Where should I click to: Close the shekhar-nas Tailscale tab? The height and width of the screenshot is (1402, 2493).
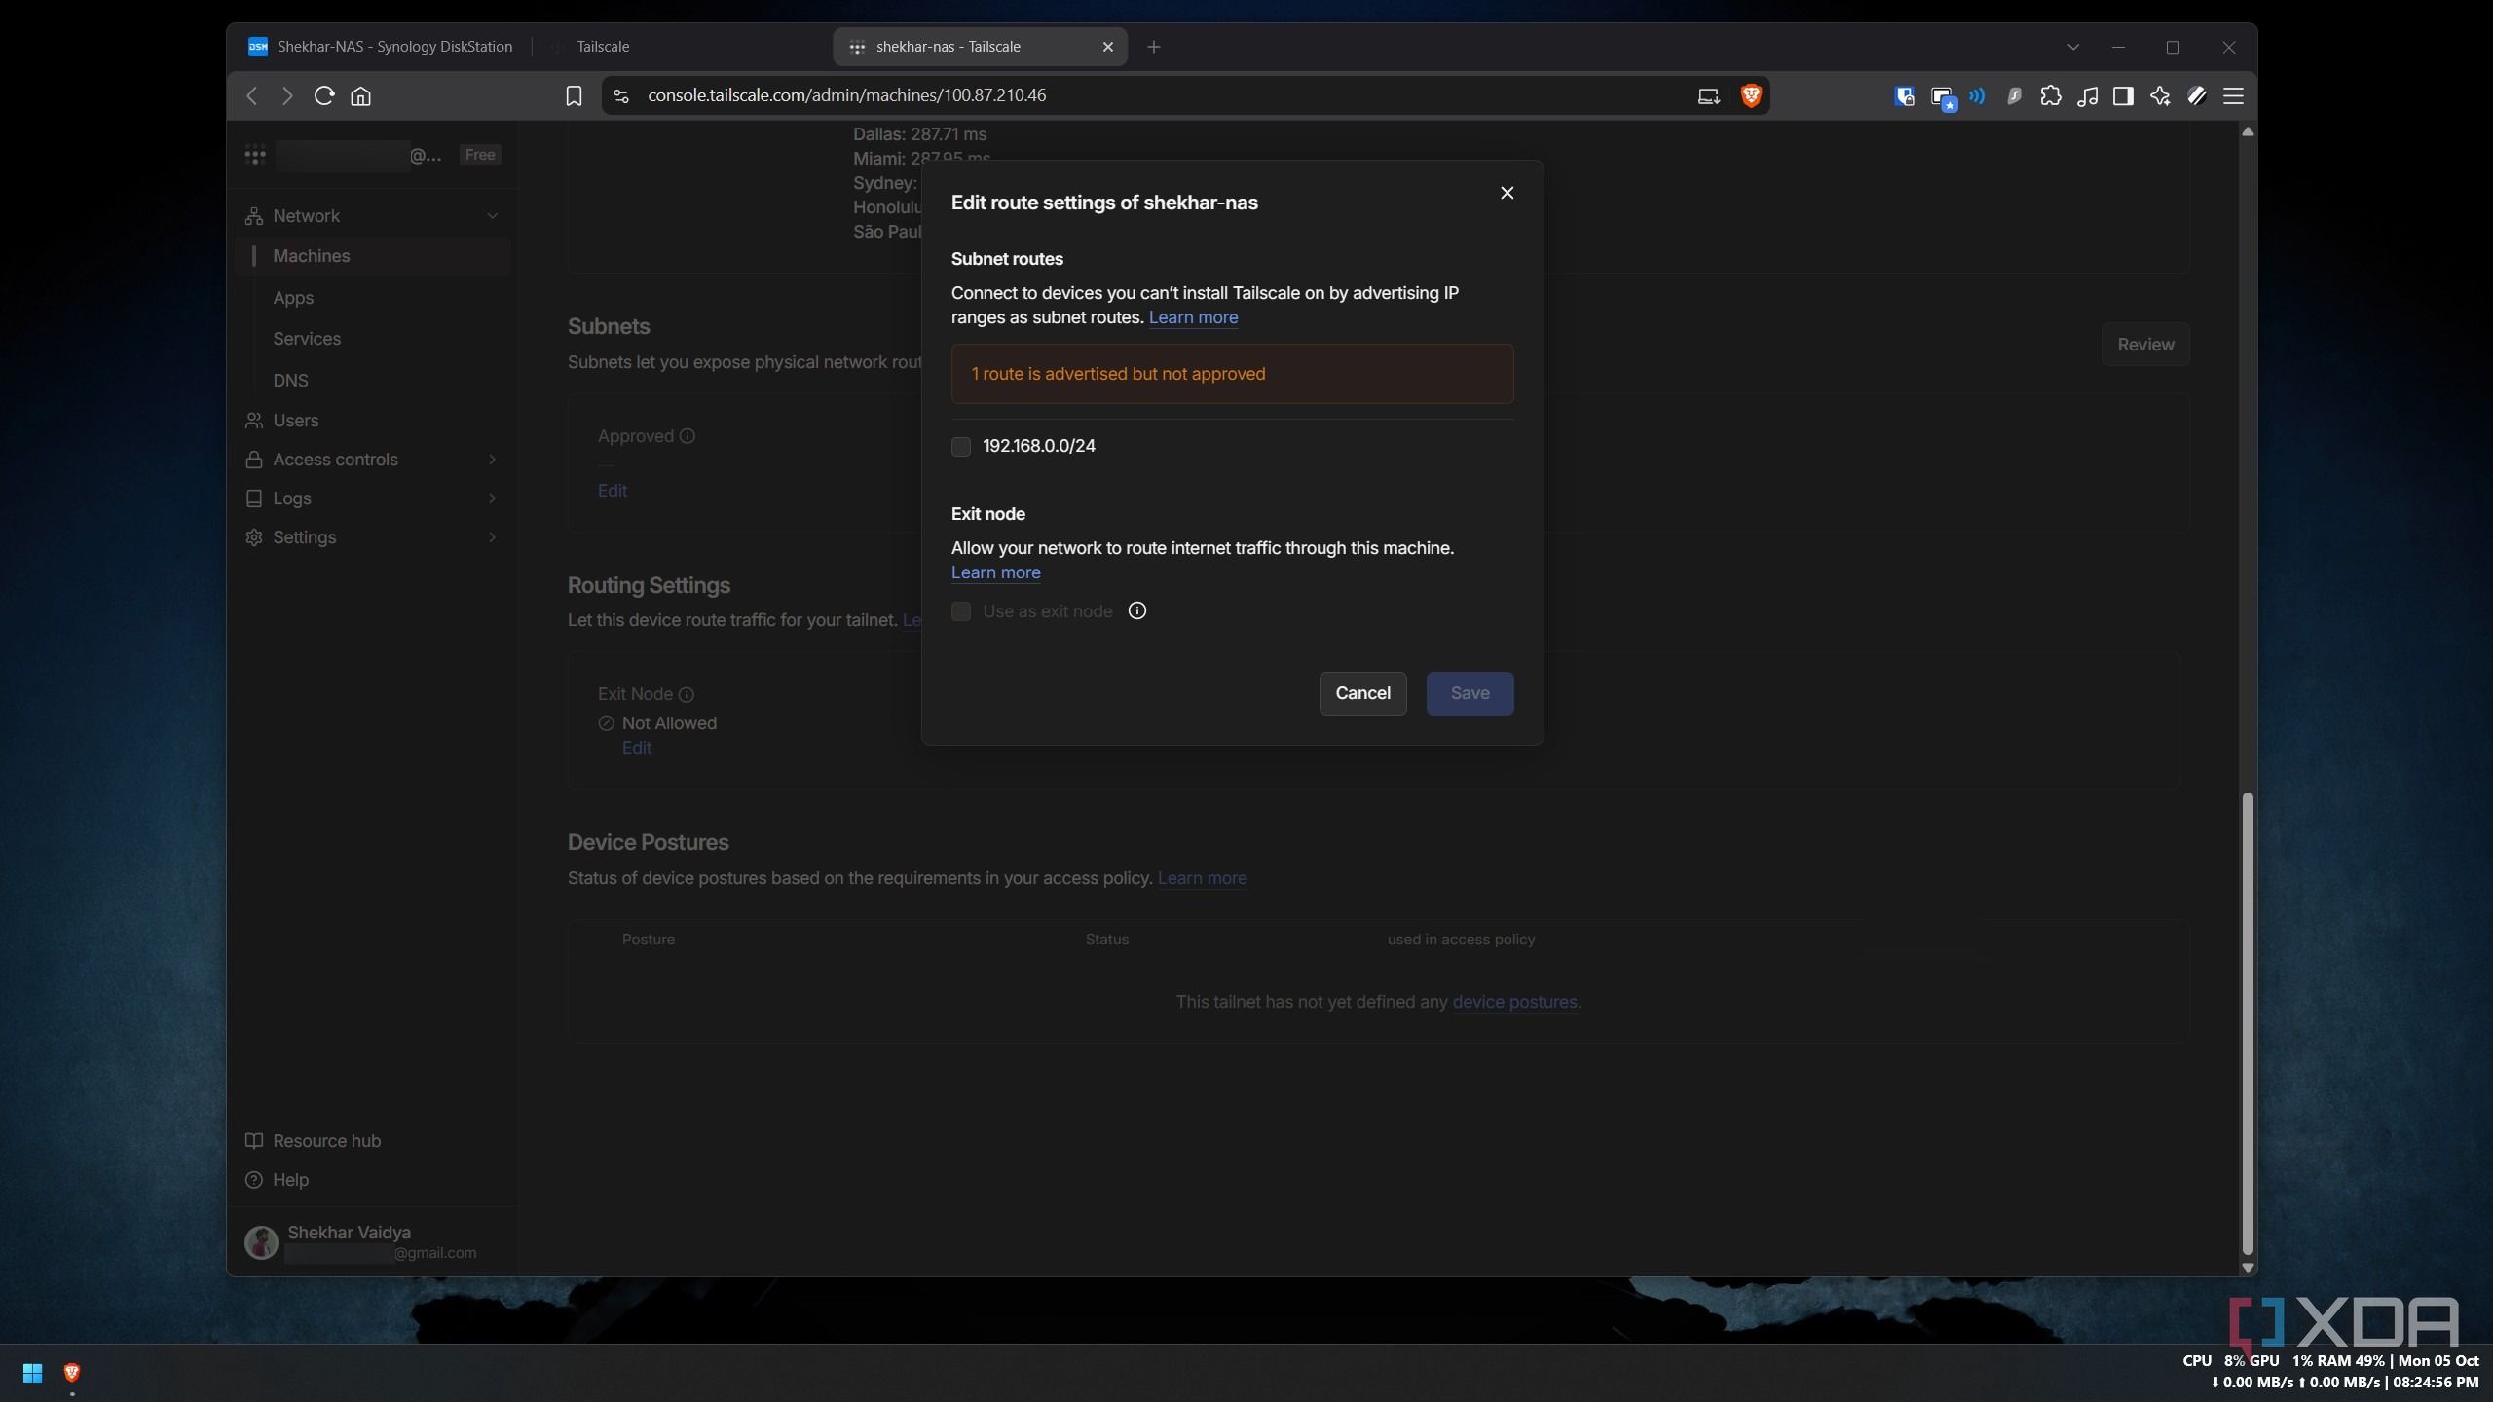(1107, 47)
